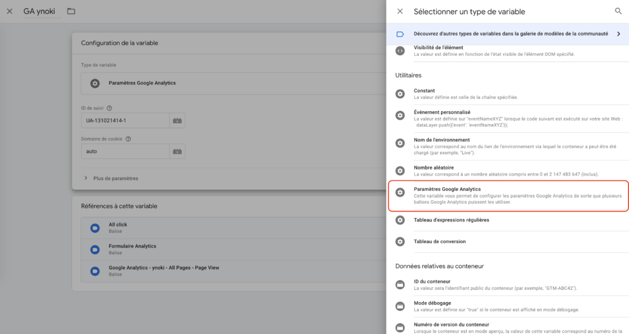Click the code icon beside Visibilité de l'élément

coord(400,51)
